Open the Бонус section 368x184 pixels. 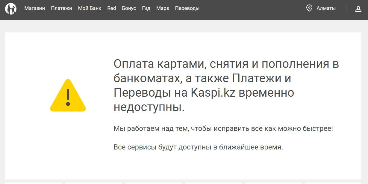pos(129,8)
